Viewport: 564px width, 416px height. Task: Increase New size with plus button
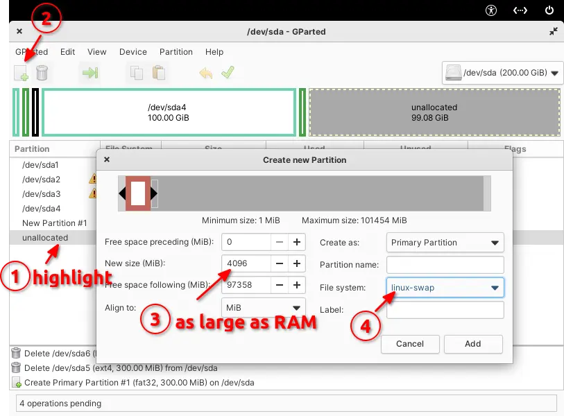coord(297,263)
